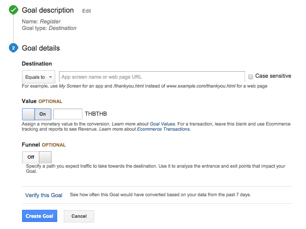Image resolution: width=306 pixels, height=229 pixels.
Task: Click the blue step 2 circle
Action: pyautogui.click(x=14, y=48)
